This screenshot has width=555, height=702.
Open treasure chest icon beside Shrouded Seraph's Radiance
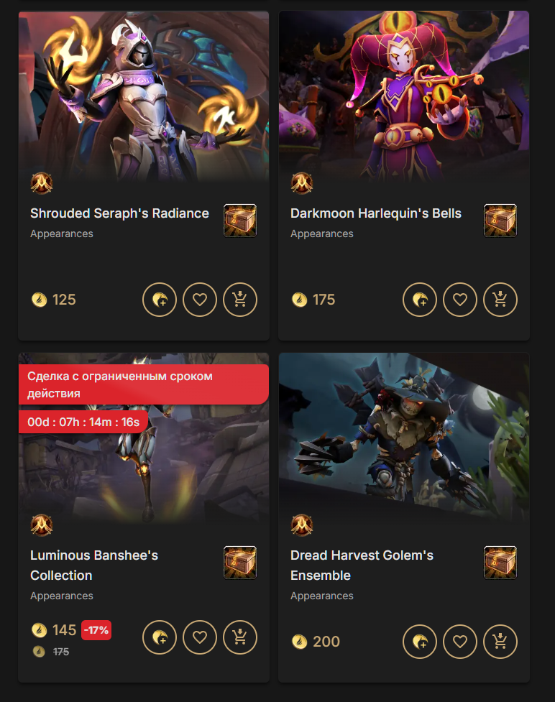[x=240, y=221]
